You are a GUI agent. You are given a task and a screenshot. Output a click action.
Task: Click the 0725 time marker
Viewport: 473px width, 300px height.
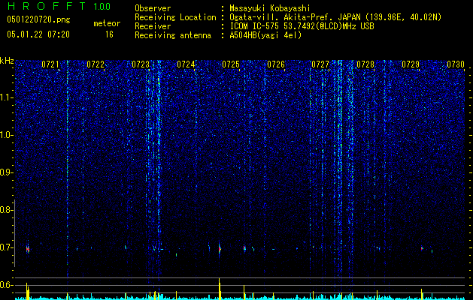click(231, 64)
